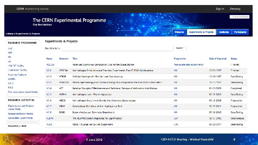Select 'ALICE - A Large Ion Collider Experiment' title

coord(93,125)
